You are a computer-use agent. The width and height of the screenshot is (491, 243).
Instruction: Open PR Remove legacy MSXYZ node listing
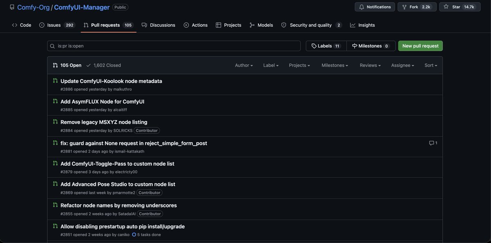104,122
